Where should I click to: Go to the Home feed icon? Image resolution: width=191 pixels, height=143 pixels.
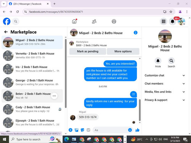pos(74,21)
